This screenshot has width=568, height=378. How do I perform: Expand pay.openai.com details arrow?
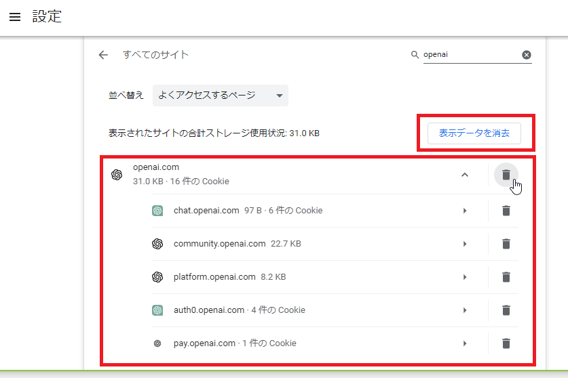(465, 343)
